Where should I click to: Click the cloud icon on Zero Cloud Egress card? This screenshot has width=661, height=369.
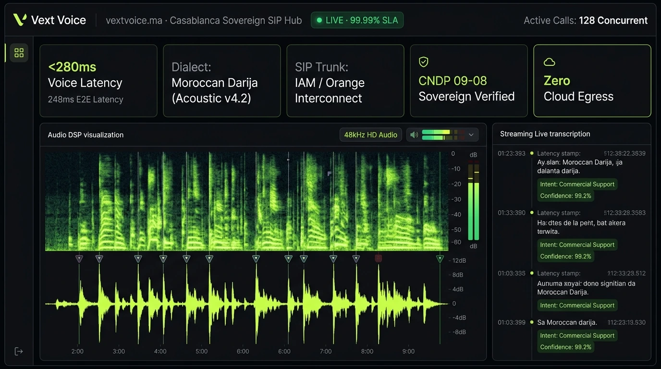[x=549, y=62]
